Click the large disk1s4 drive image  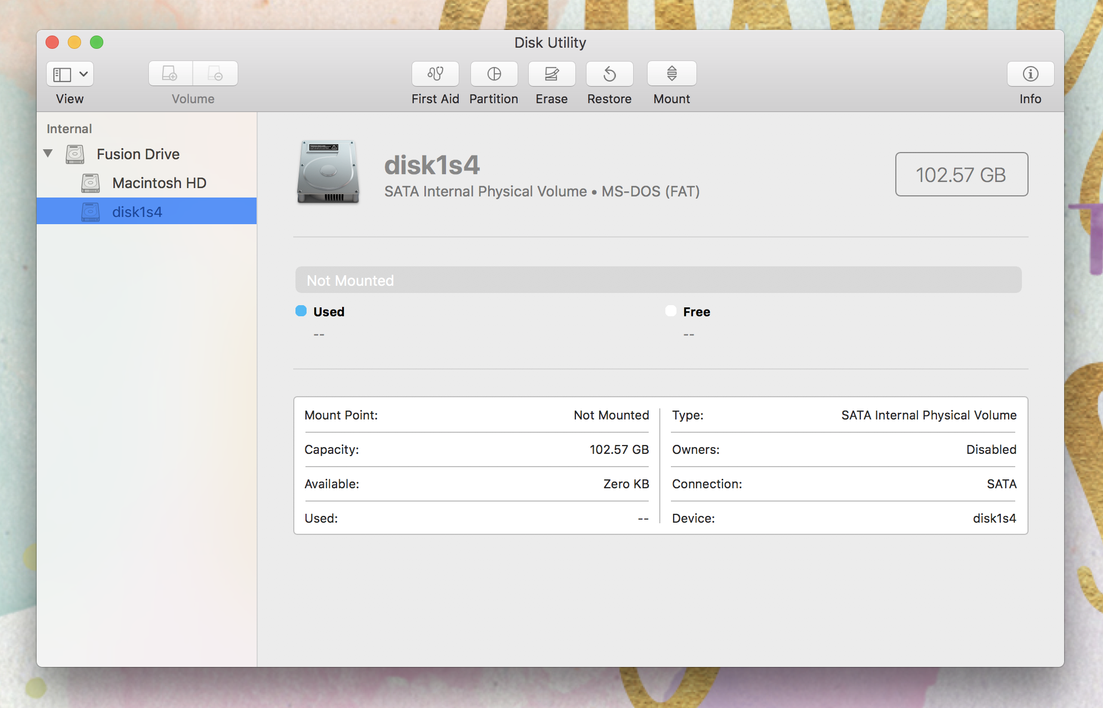tap(328, 172)
